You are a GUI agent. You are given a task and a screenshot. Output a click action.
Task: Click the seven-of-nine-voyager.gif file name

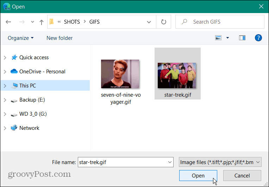click(x=121, y=98)
